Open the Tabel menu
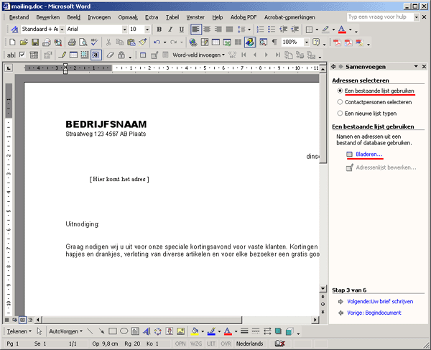This screenshot has height=350, width=431. (172, 17)
